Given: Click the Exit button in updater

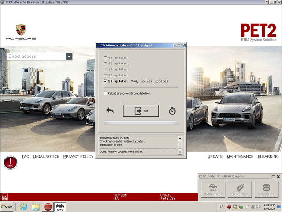Looking at the screenshot, I should point(141,111).
